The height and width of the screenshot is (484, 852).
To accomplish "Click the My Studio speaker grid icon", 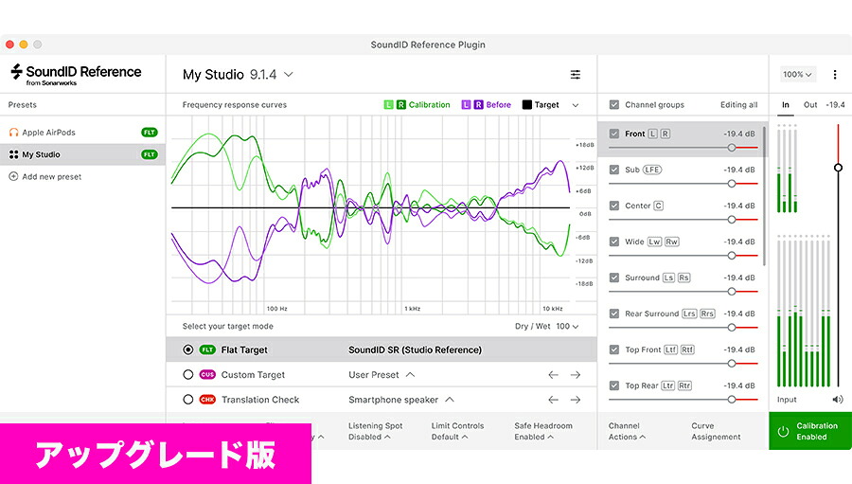I will [x=13, y=154].
